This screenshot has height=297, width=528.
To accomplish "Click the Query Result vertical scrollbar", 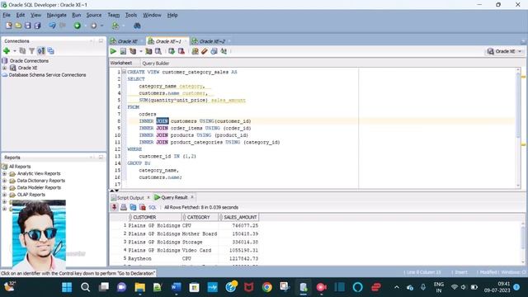I will point(523,243).
